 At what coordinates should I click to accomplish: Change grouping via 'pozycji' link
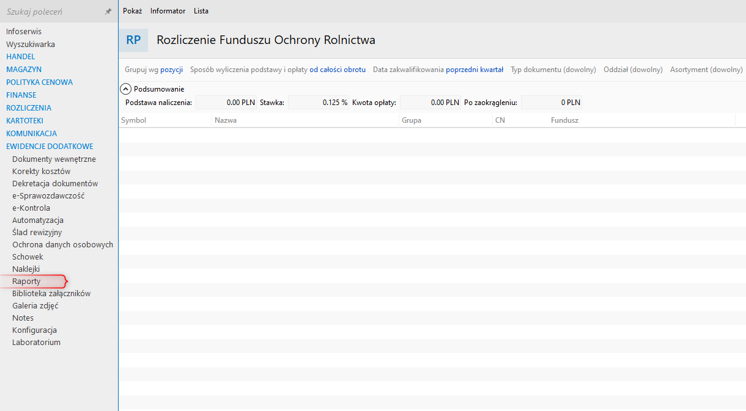172,70
